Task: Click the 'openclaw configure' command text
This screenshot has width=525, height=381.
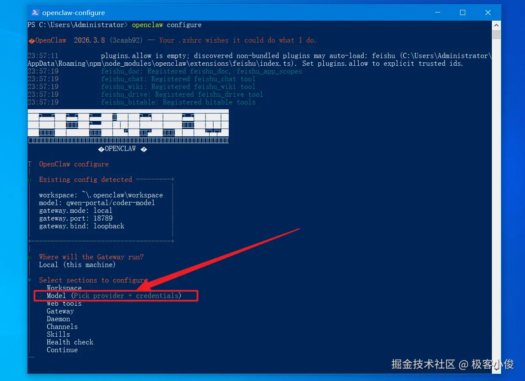Action: pyautogui.click(x=167, y=25)
